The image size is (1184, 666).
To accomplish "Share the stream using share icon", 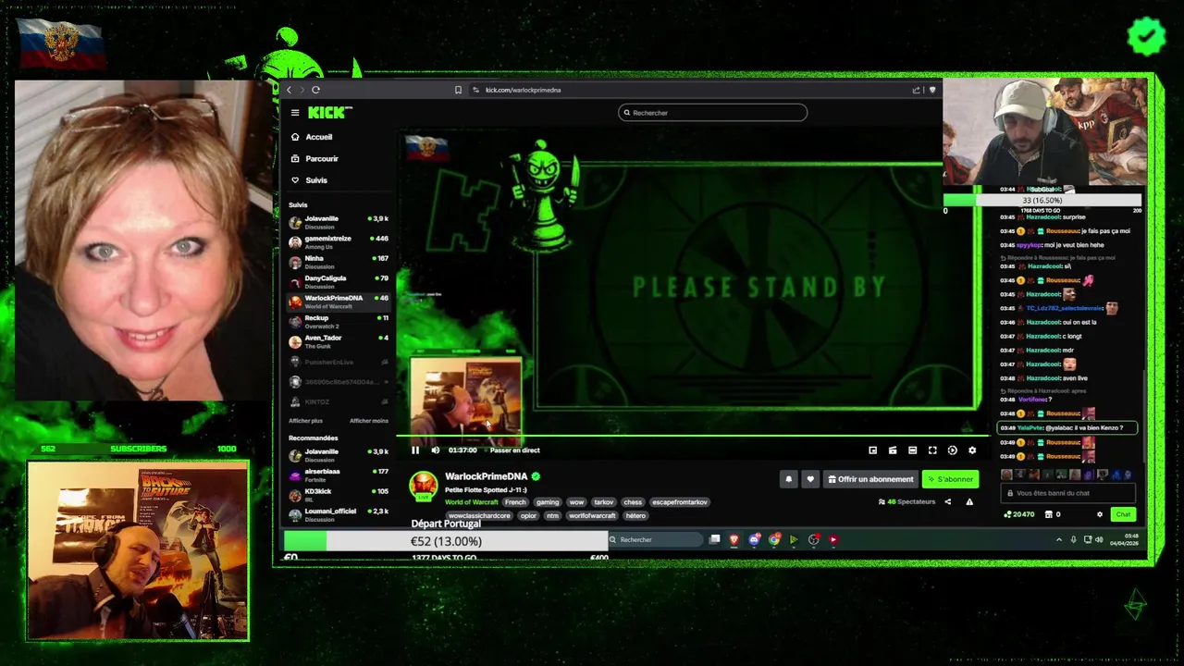I will tap(947, 502).
